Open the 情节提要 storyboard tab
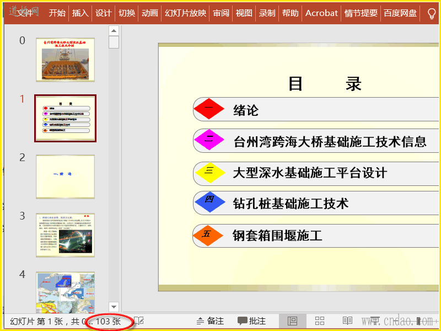The width and height of the screenshot is (441, 331). 361,13
